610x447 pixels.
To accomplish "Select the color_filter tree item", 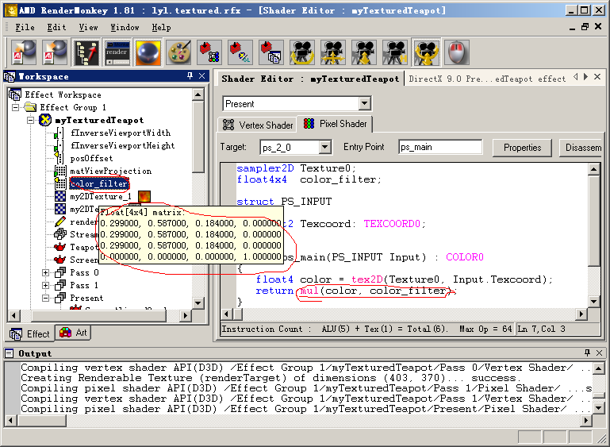I will tap(99, 183).
